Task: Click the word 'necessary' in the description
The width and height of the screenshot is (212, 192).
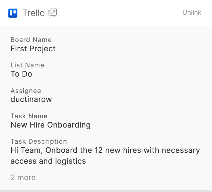Action: (x=181, y=151)
